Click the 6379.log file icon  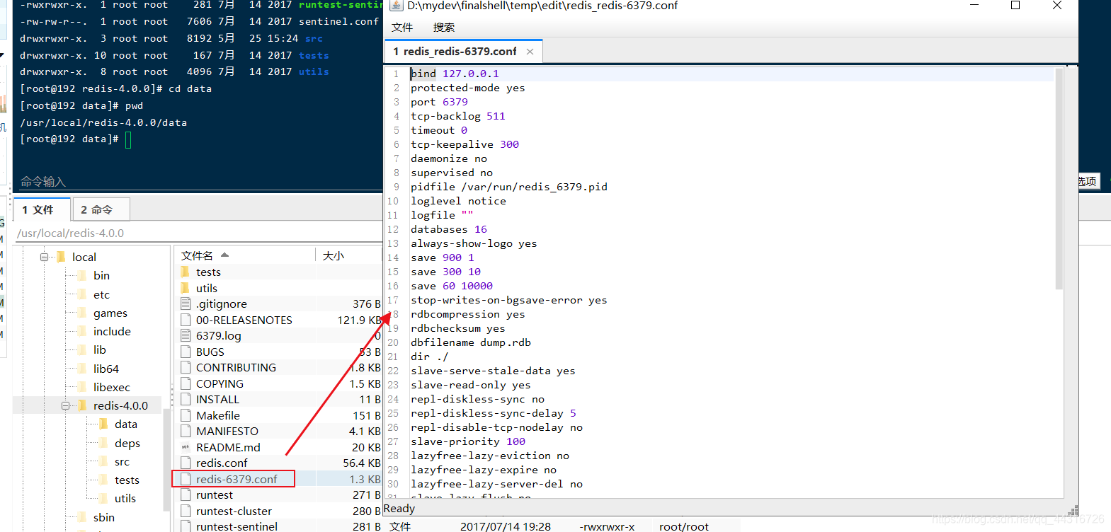point(186,335)
